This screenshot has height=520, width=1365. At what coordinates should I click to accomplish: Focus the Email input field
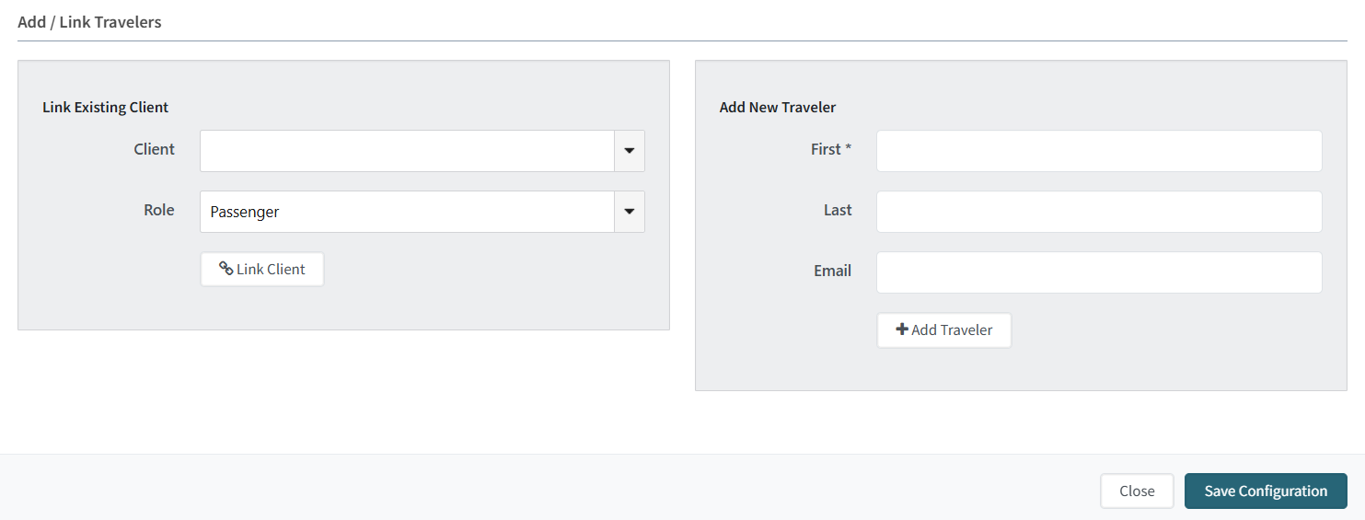click(1099, 272)
